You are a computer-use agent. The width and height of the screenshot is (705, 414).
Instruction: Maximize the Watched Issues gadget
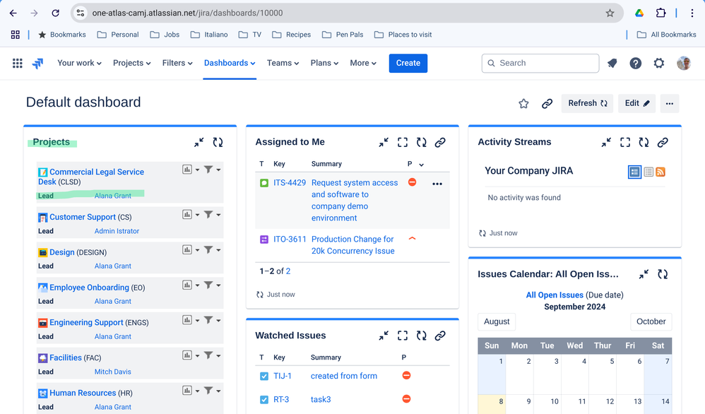pyautogui.click(x=403, y=336)
